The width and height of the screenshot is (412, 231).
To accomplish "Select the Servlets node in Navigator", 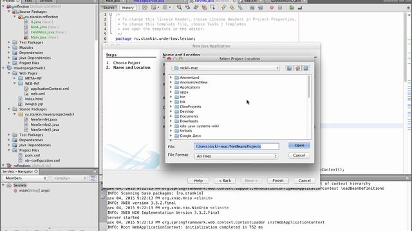I will pos(20,185).
